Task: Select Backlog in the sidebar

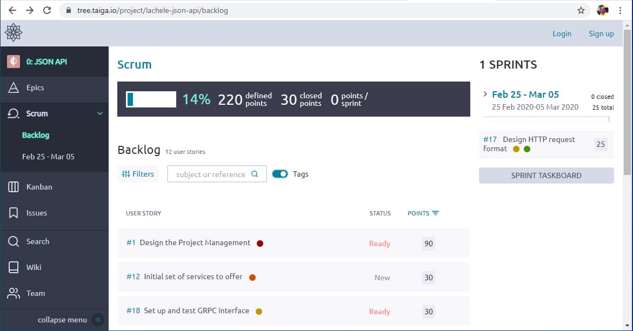Action: 36,135
